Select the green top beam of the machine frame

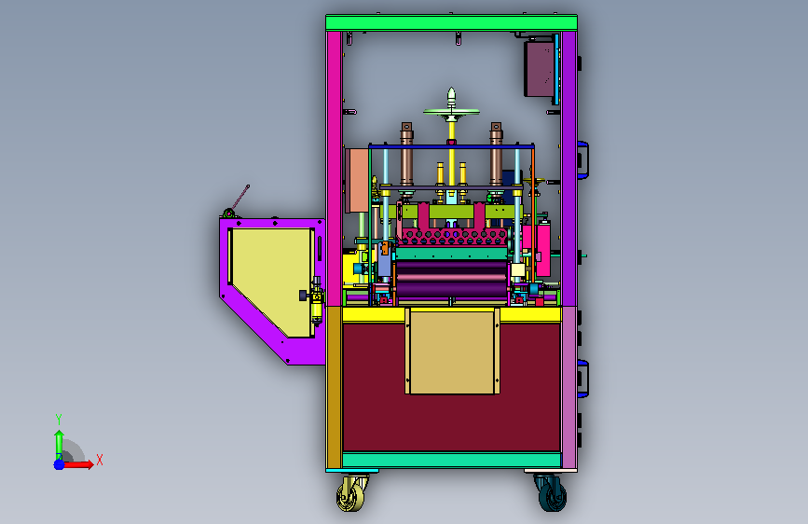click(451, 22)
